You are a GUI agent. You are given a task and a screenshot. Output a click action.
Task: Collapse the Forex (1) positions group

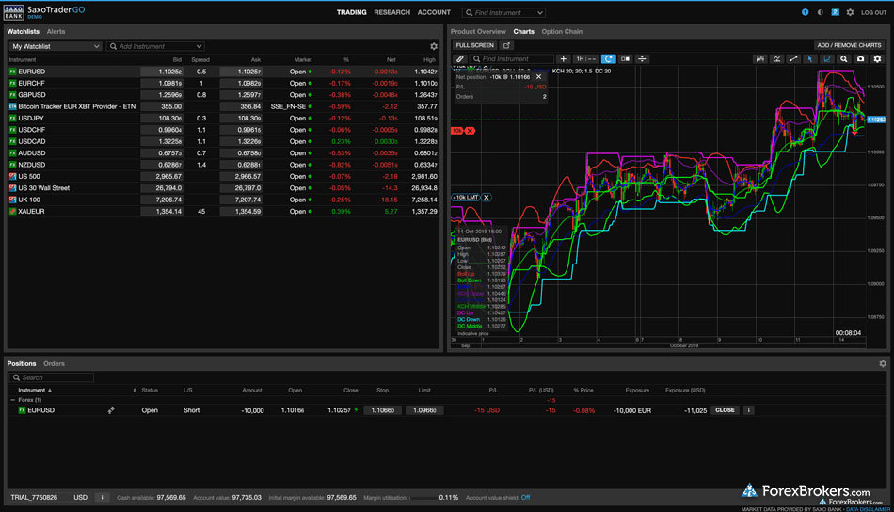coord(12,400)
